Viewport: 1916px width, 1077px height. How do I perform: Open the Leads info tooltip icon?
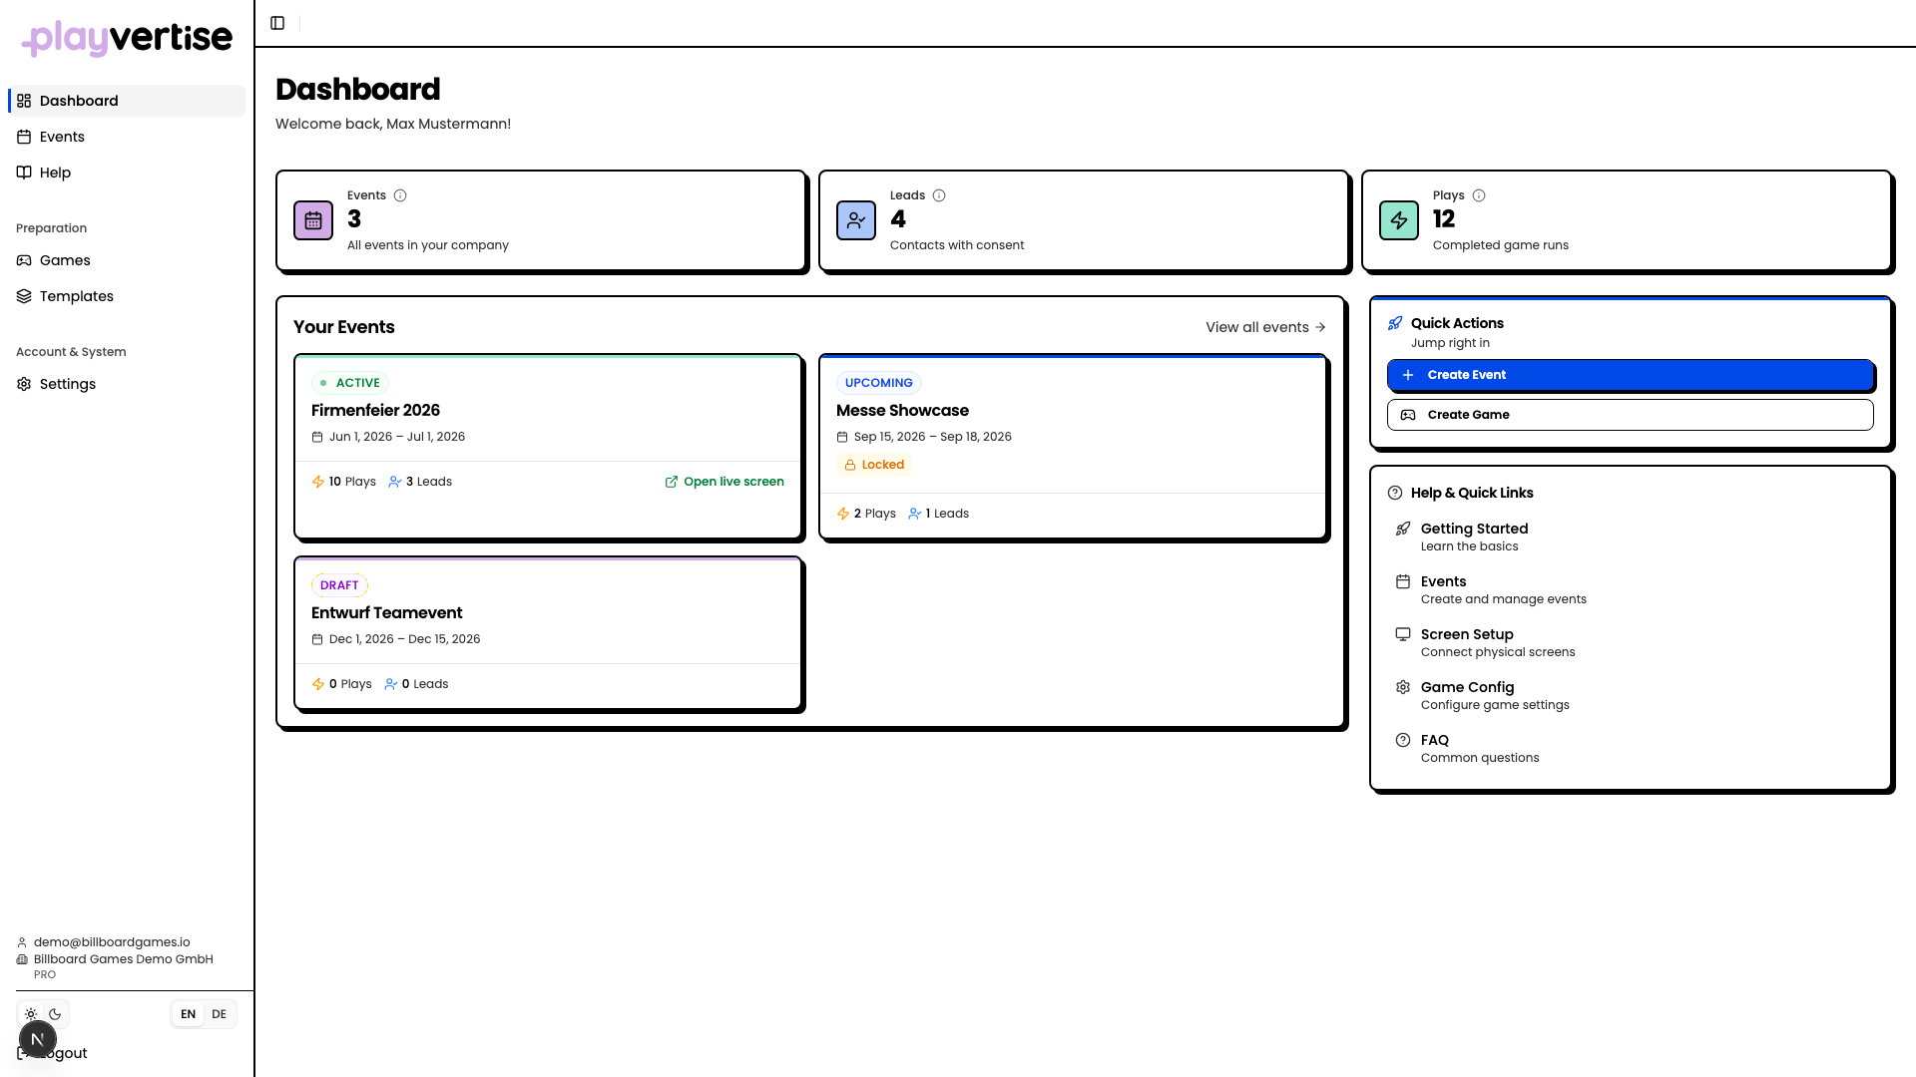pos(939,195)
